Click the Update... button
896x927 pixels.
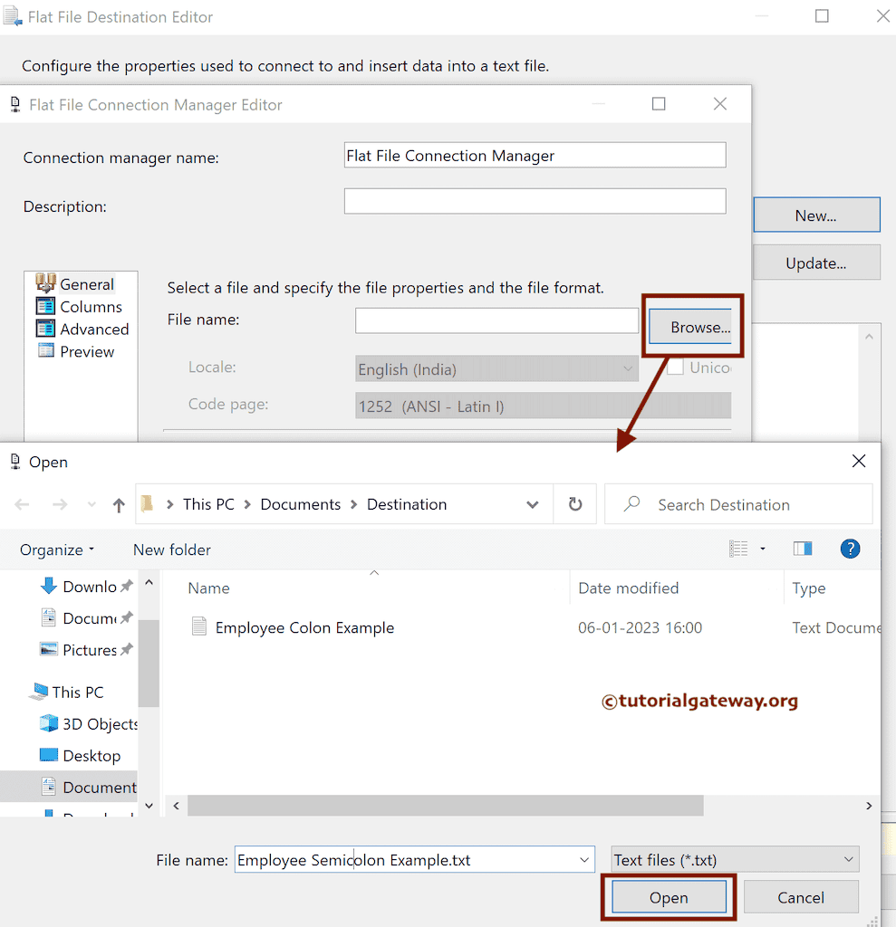pos(816,263)
